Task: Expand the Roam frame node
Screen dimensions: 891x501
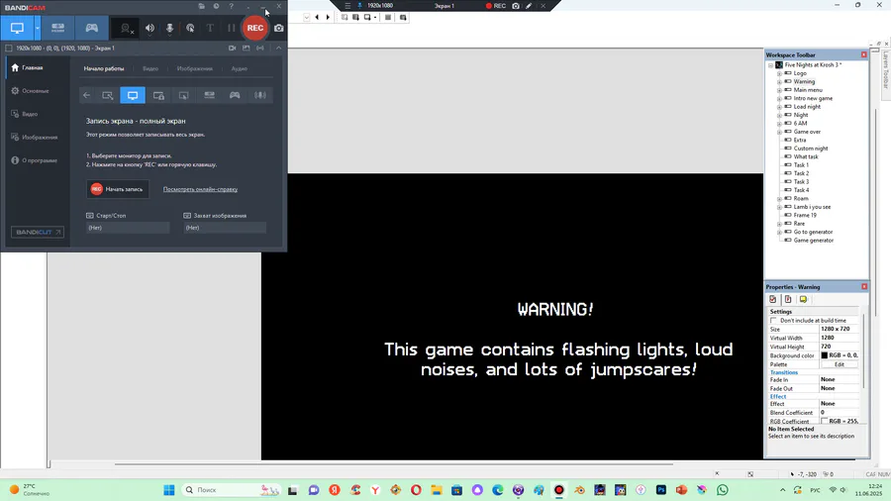Action: point(779,199)
